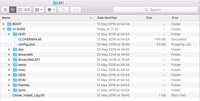Click the 23 KB size value

[x=161, y=44]
